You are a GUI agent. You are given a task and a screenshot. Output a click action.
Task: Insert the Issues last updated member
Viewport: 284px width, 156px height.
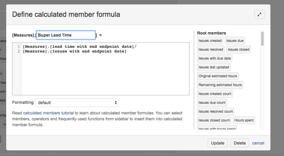pyautogui.click(x=214, y=67)
